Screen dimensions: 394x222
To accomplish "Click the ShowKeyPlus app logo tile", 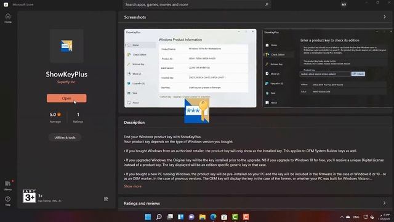I will click(66, 46).
